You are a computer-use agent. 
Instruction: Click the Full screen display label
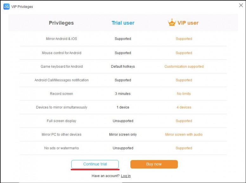pos(61,121)
